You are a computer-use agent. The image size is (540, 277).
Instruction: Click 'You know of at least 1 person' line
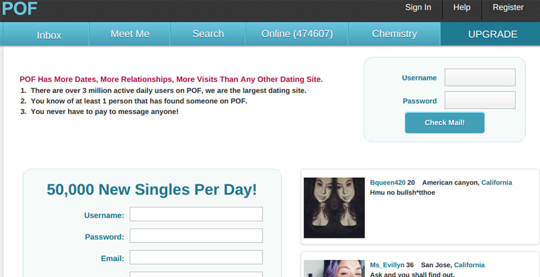pos(139,101)
